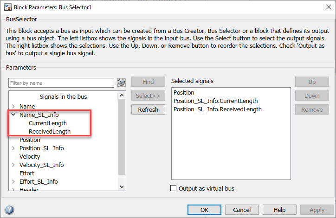Click the help question mark icon

point(9,210)
